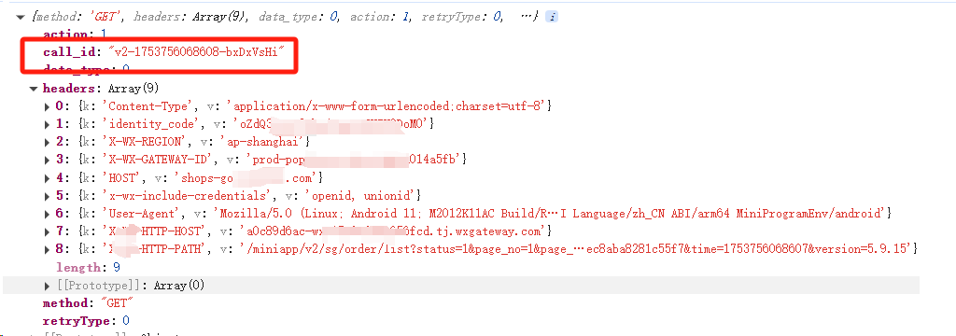Image resolution: width=956 pixels, height=336 pixels.
Task: Expand the [[Prototype]]: Array(0) node
Action: pos(48,286)
